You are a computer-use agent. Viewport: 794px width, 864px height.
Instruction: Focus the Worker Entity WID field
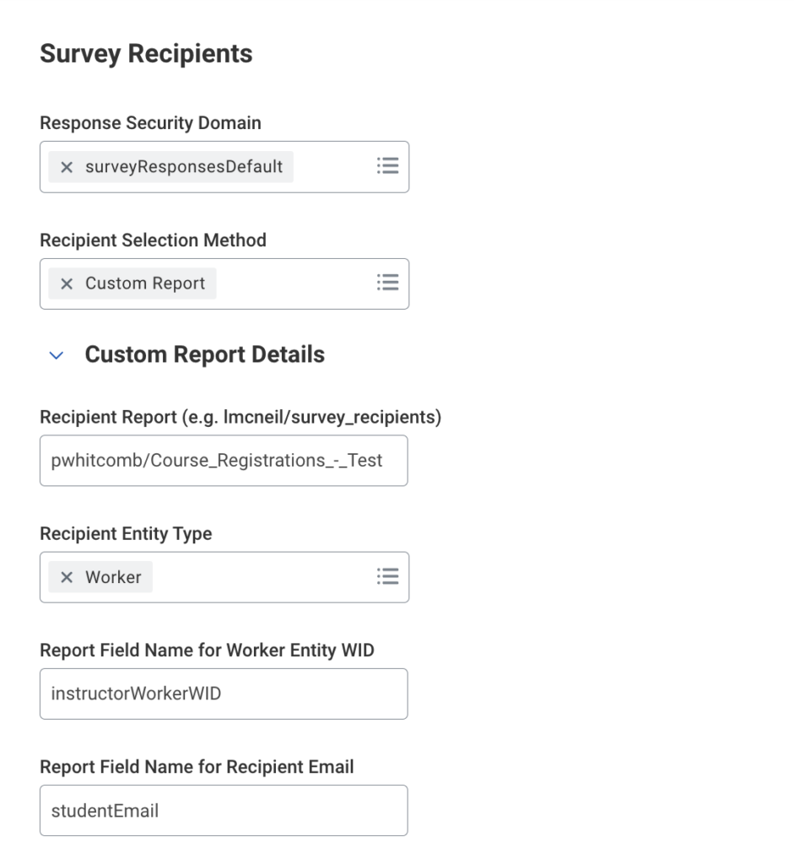pos(224,694)
